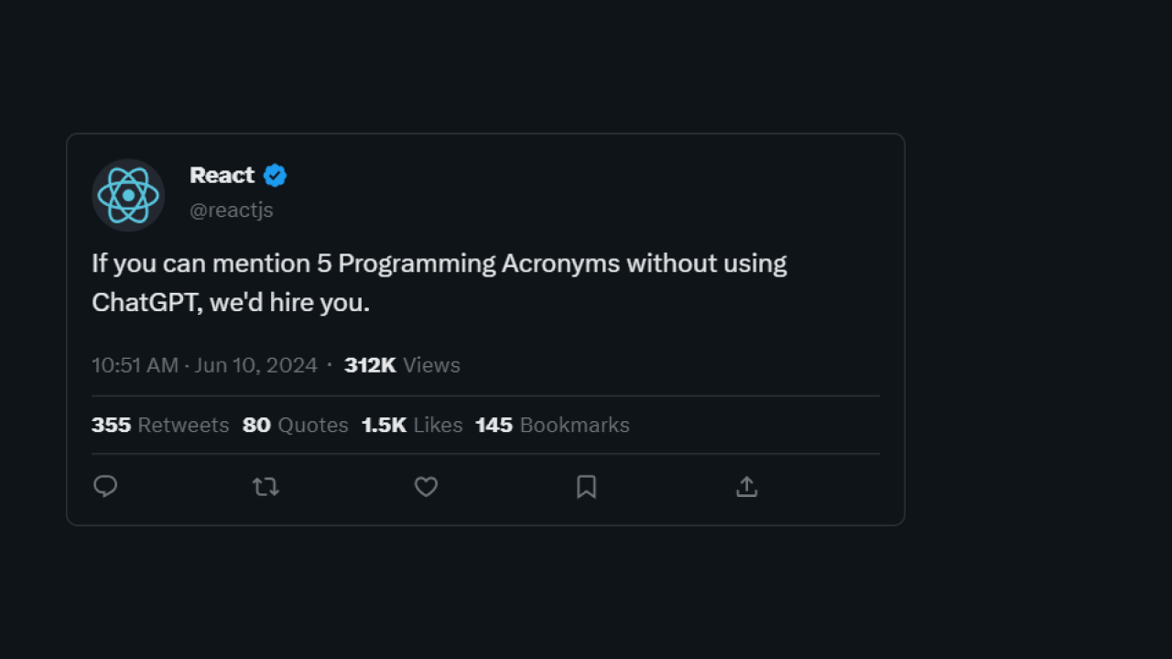
Task: Click the retweet icon
Action: [x=266, y=486]
